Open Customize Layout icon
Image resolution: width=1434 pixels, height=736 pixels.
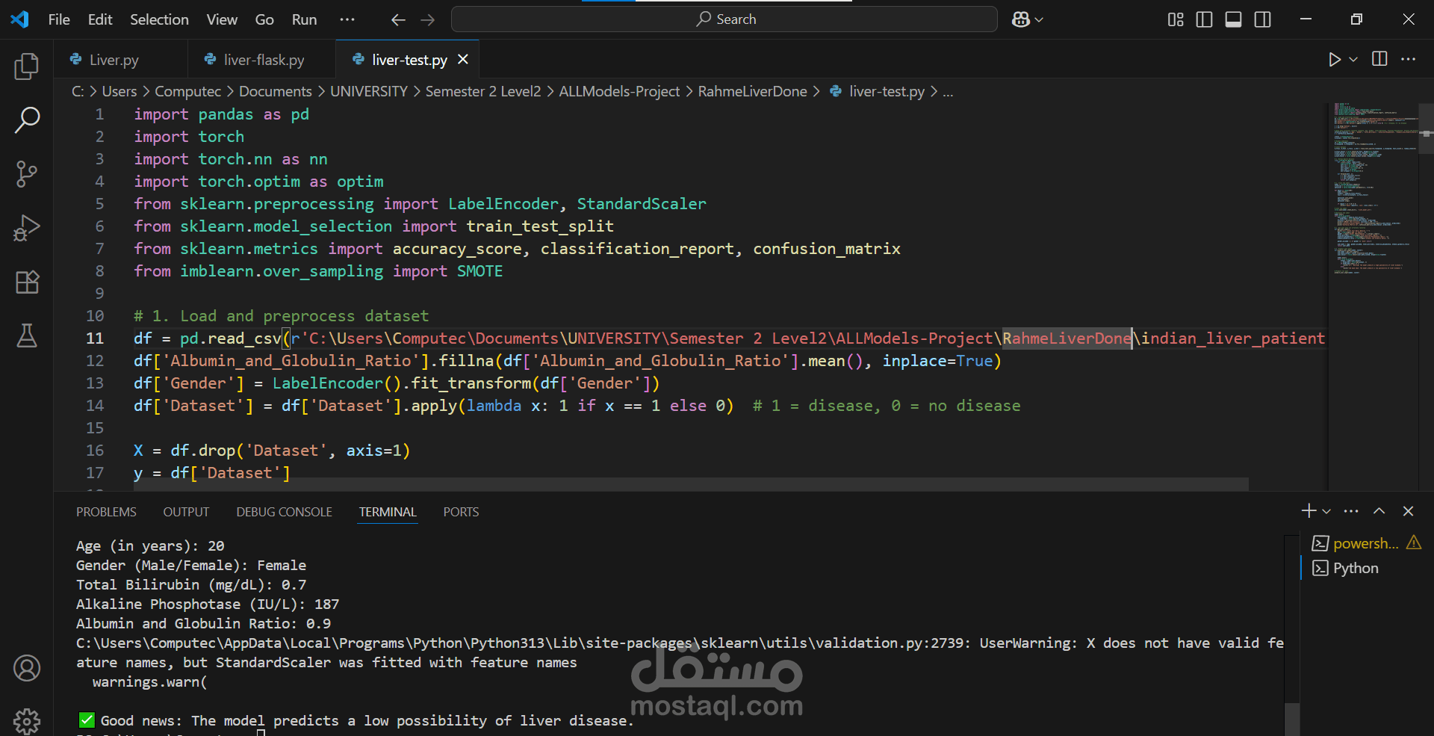[1176, 19]
